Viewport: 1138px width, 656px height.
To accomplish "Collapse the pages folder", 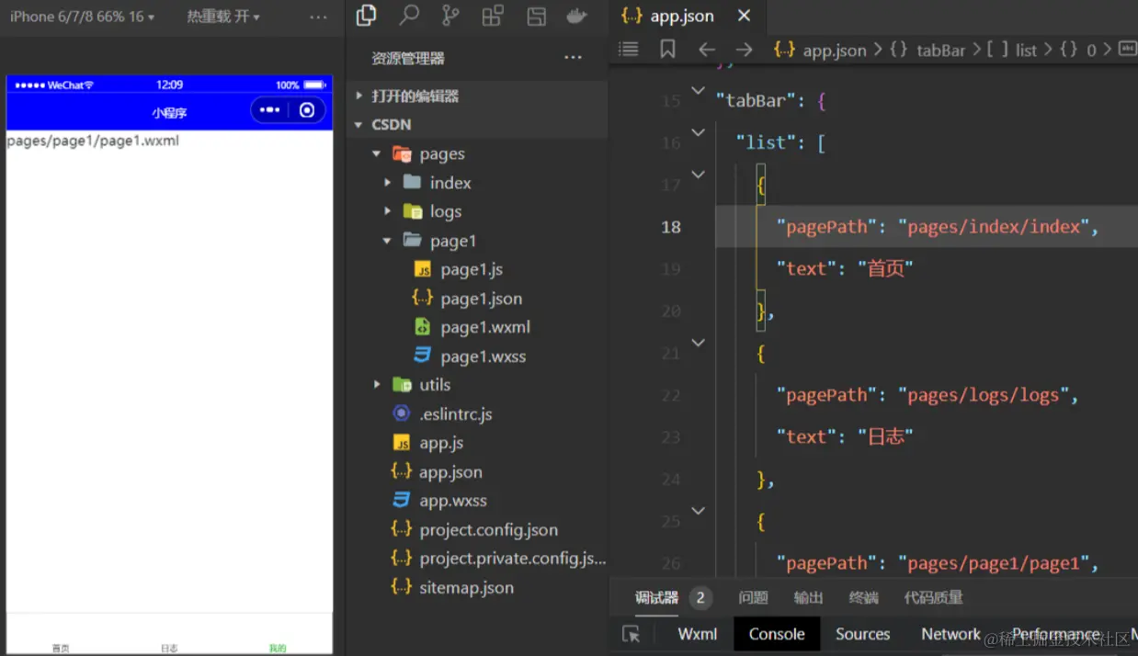I will click(x=377, y=154).
